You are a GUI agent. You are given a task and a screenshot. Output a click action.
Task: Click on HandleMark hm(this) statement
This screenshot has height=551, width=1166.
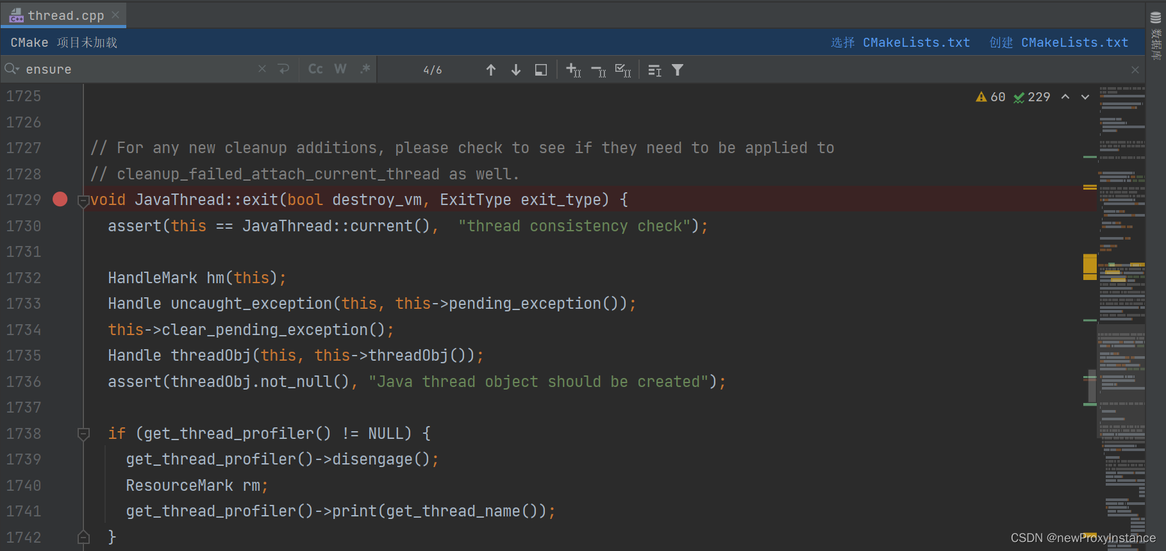click(x=197, y=277)
